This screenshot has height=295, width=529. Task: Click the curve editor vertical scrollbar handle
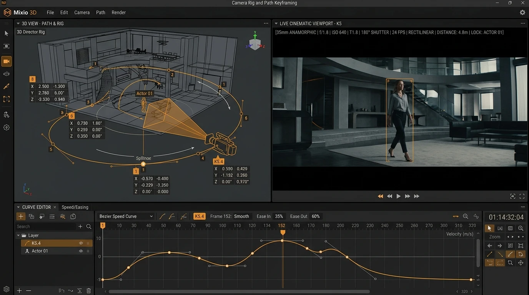point(478,253)
